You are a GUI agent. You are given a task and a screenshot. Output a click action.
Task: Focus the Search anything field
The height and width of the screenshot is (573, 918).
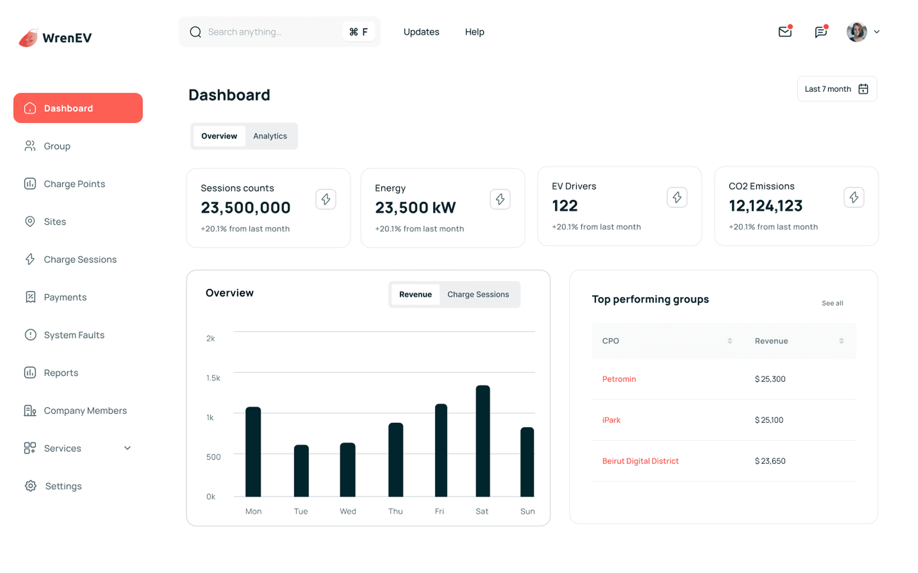(x=280, y=32)
